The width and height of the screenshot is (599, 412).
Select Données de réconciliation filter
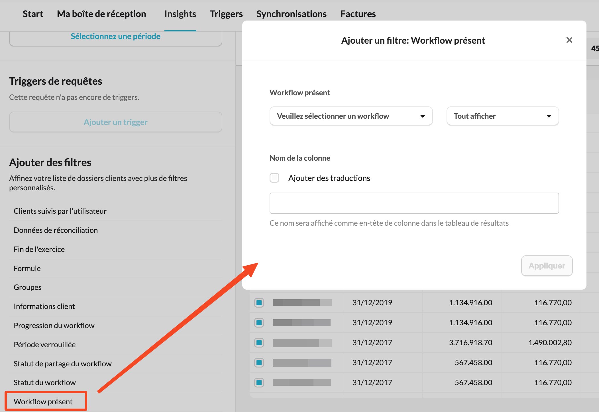[56, 230]
